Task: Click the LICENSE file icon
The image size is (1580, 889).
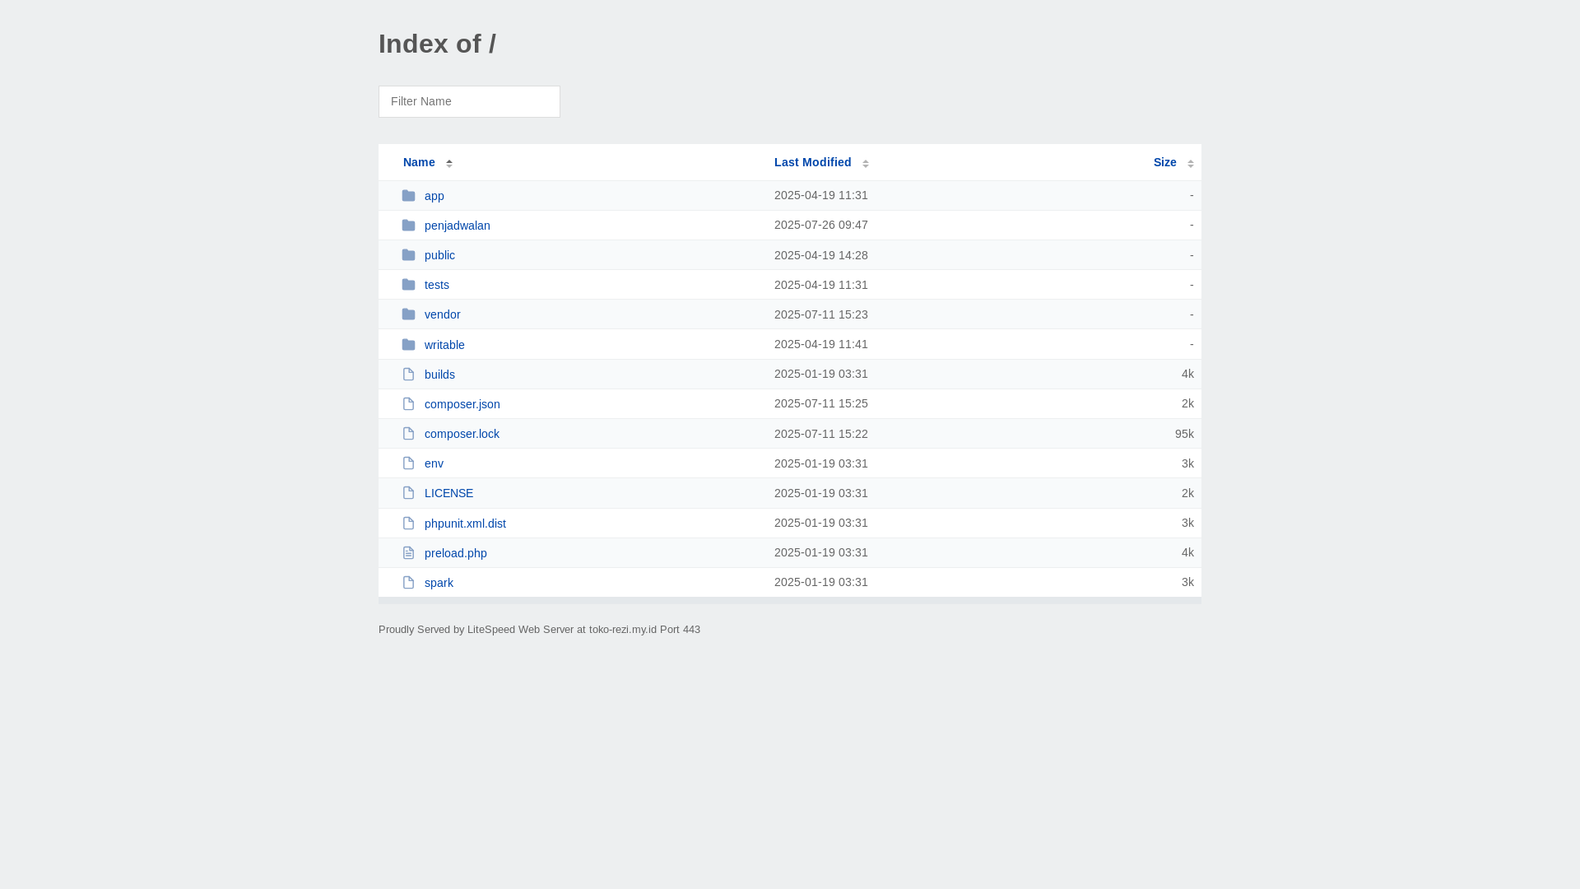Action: pos(408,493)
